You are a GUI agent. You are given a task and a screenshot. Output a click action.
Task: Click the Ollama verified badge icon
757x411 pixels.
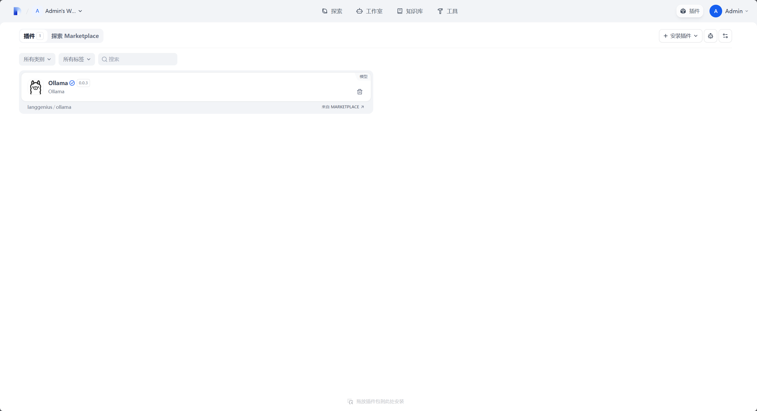(72, 83)
